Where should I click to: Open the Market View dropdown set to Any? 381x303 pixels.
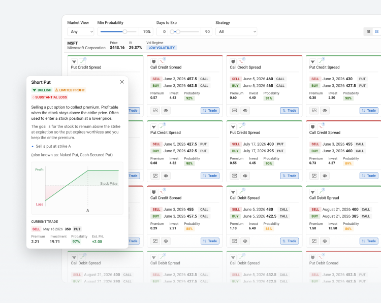pyautogui.click(x=81, y=31)
